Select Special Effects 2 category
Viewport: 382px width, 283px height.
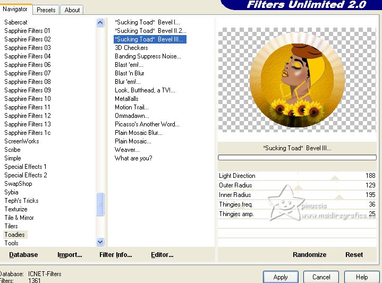tap(26, 175)
